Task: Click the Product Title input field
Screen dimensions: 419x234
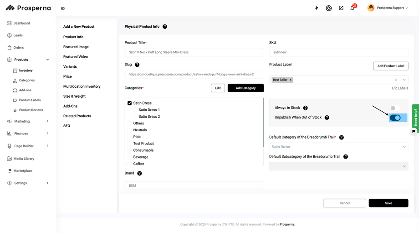Action: 194,52
